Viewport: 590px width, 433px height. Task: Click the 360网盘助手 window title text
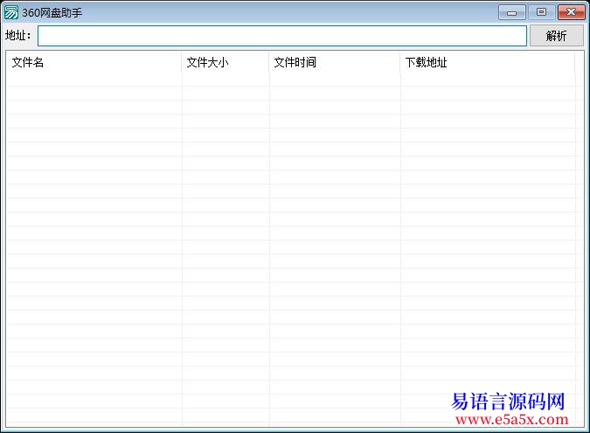(52, 12)
